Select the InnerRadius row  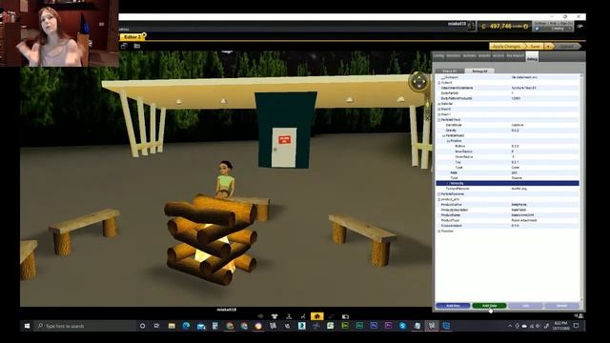pyautogui.click(x=507, y=151)
